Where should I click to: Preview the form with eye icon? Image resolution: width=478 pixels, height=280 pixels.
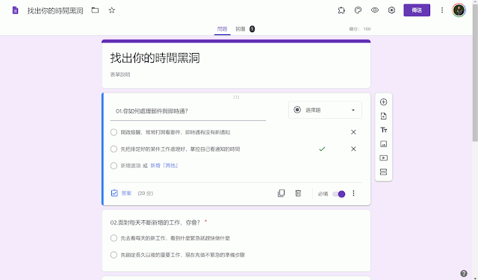pos(375,10)
